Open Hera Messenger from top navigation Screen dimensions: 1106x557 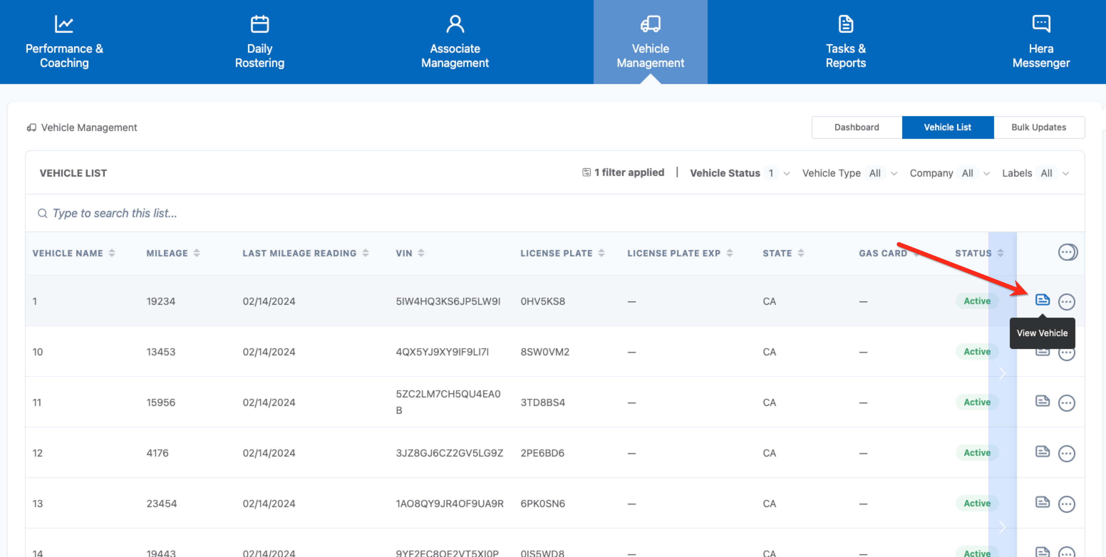pos(1041,42)
